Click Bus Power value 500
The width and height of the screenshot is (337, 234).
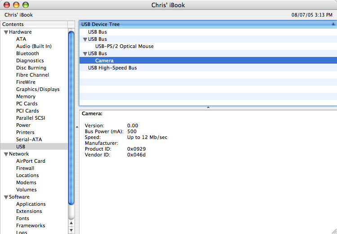(x=132, y=131)
